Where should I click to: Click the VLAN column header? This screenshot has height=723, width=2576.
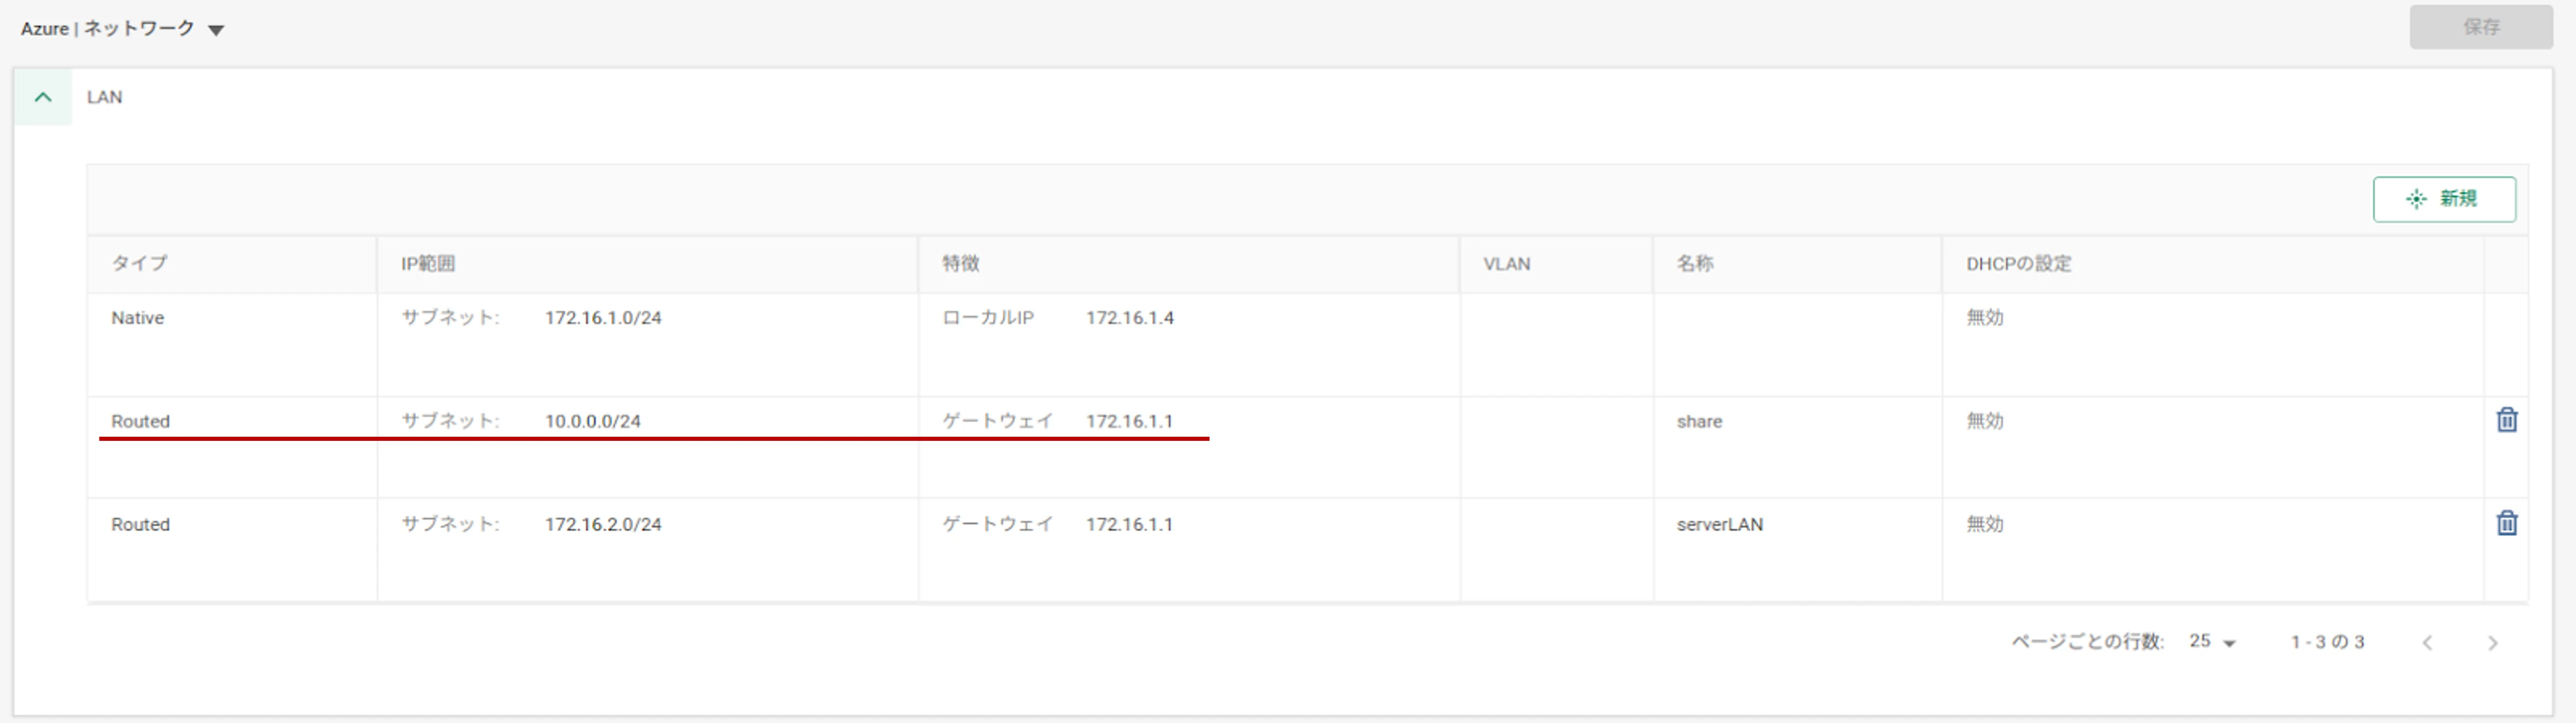tap(1506, 264)
